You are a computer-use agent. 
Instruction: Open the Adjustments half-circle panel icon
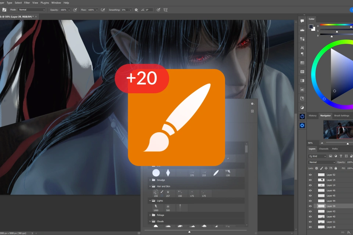pos(302,108)
